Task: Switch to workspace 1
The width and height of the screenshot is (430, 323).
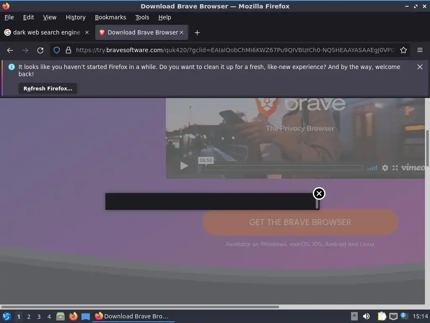Action: [x=18, y=317]
